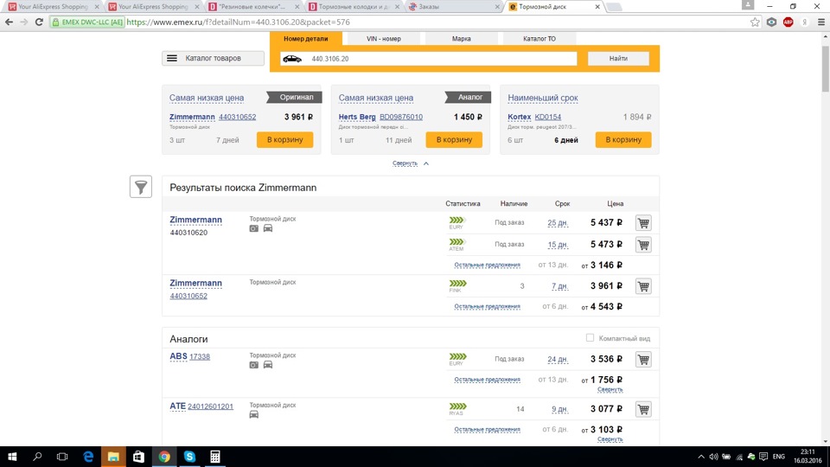
Task: Click the browser address bar URL
Action: 239,22
